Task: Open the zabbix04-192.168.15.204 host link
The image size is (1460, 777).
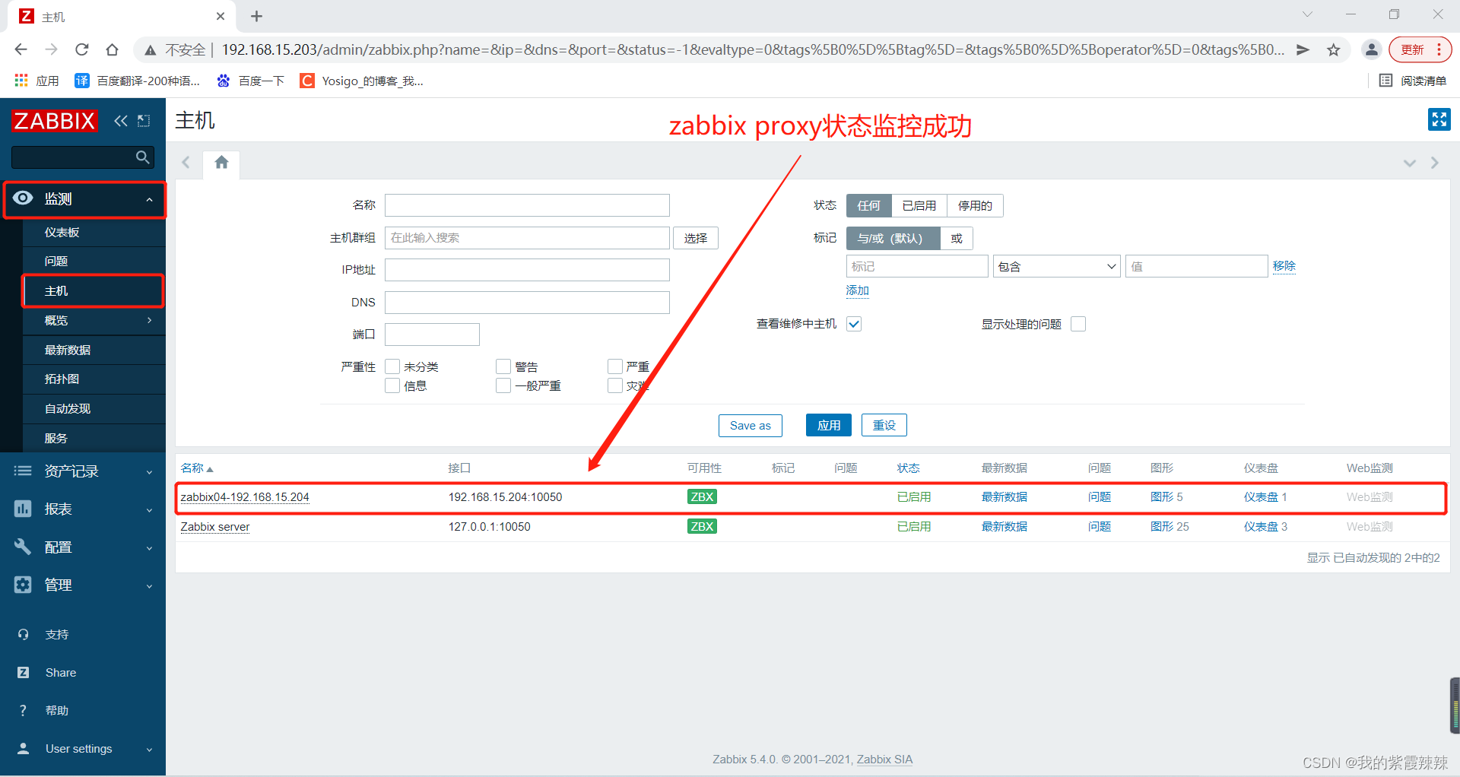Action: 245,497
